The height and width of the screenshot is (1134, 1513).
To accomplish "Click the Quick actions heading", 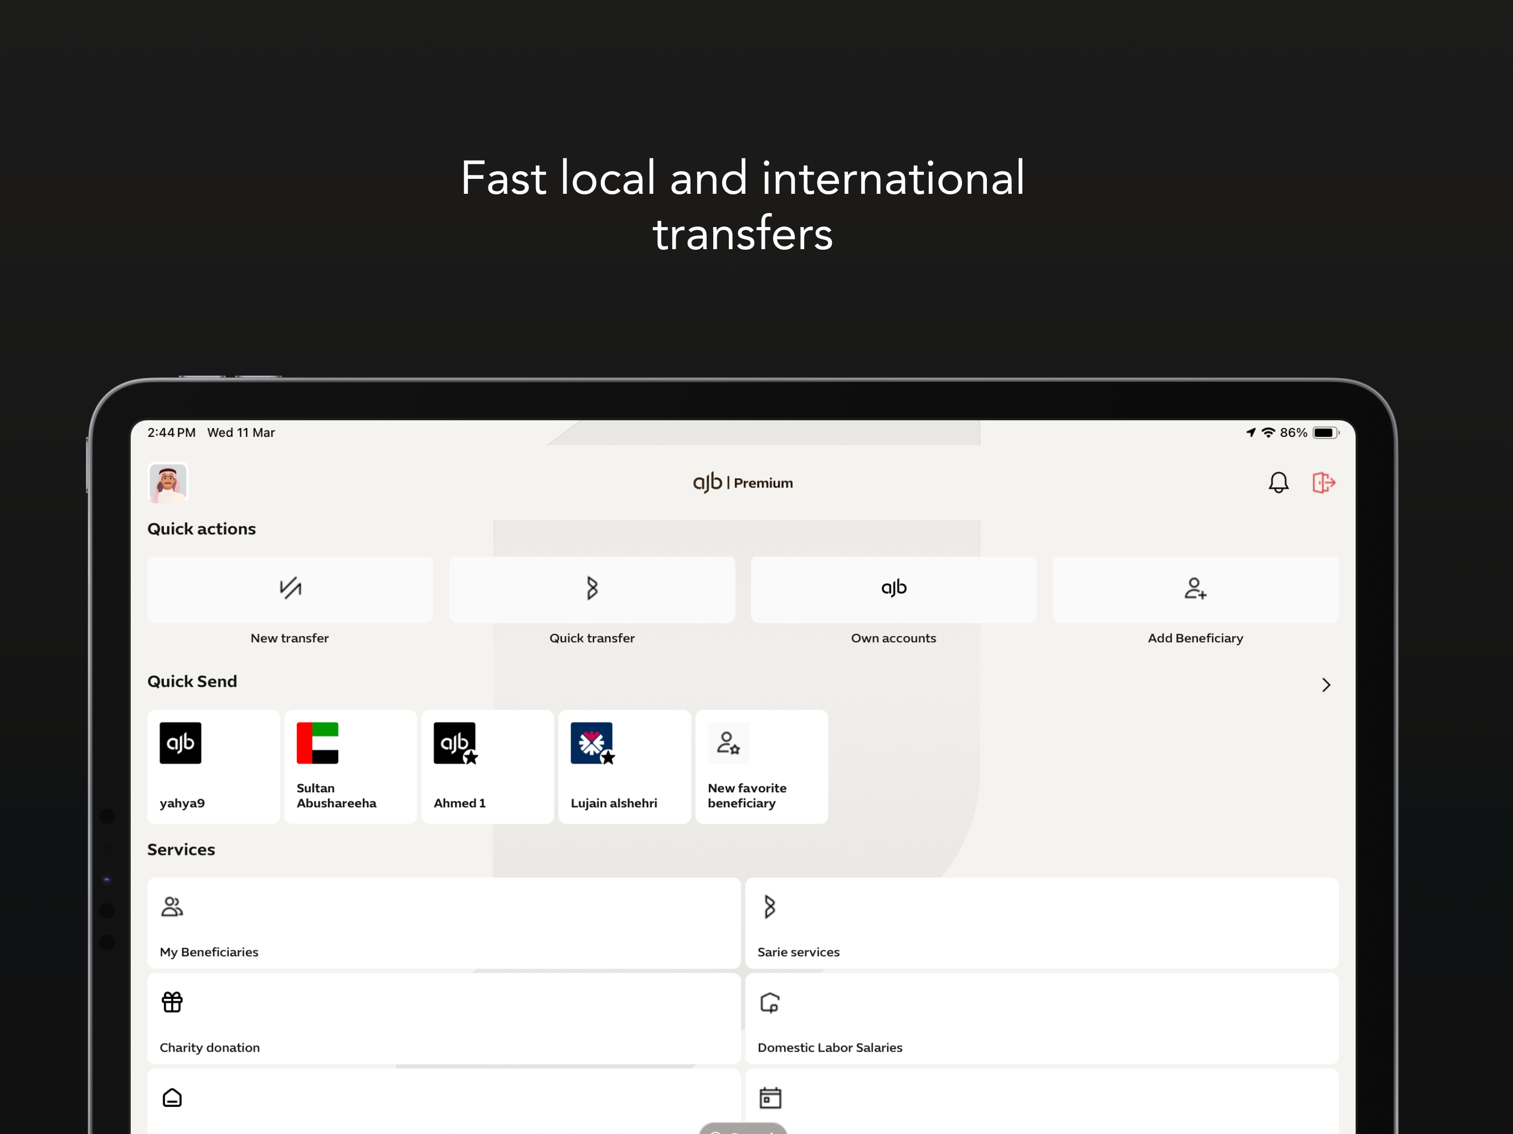I will pos(201,529).
